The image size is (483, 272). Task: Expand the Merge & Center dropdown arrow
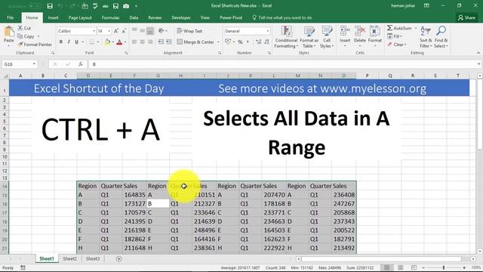tap(218, 42)
